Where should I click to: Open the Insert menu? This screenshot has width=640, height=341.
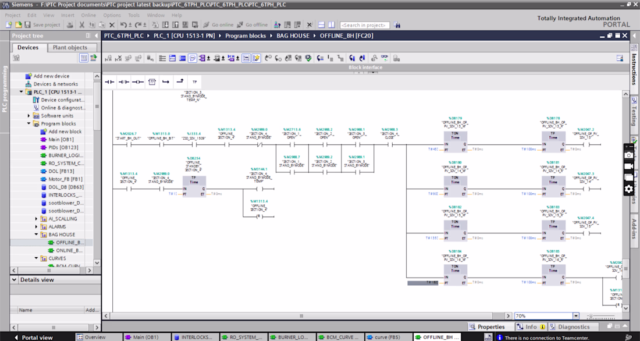tap(67, 15)
